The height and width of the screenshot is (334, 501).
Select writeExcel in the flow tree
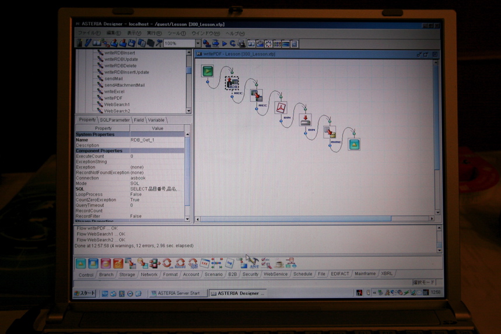(x=114, y=92)
